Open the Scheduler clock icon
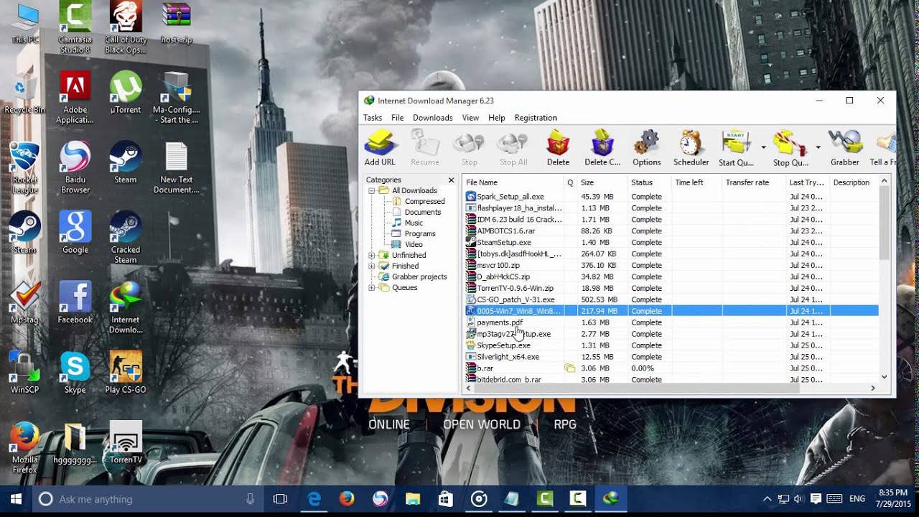 (691, 148)
